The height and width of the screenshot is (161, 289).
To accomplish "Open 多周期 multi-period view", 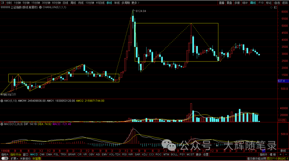I will click(x=126, y=3).
